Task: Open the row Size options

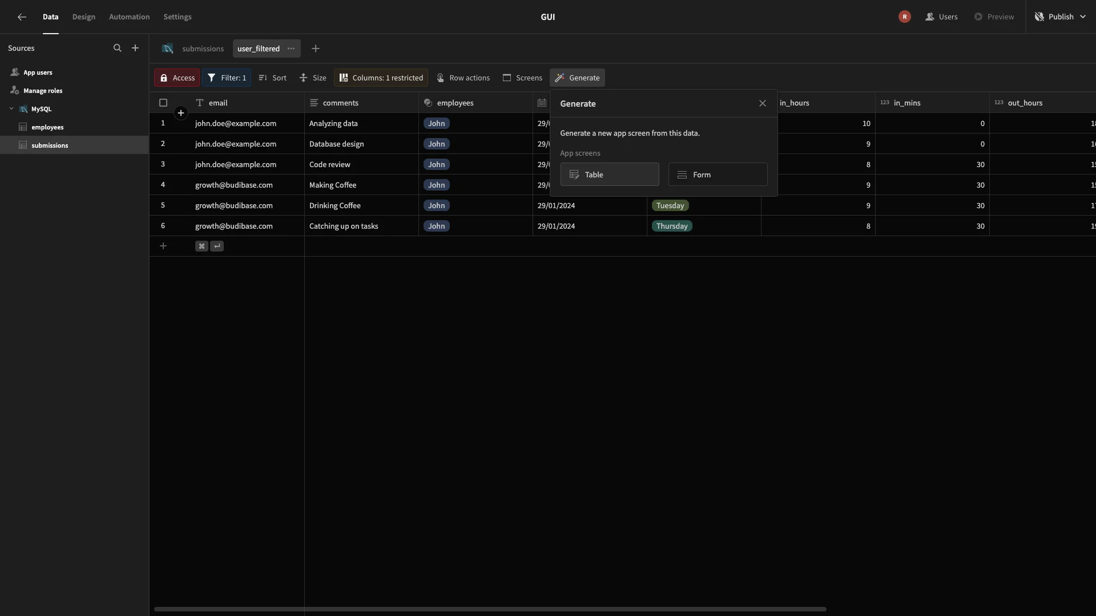Action: 313,78
